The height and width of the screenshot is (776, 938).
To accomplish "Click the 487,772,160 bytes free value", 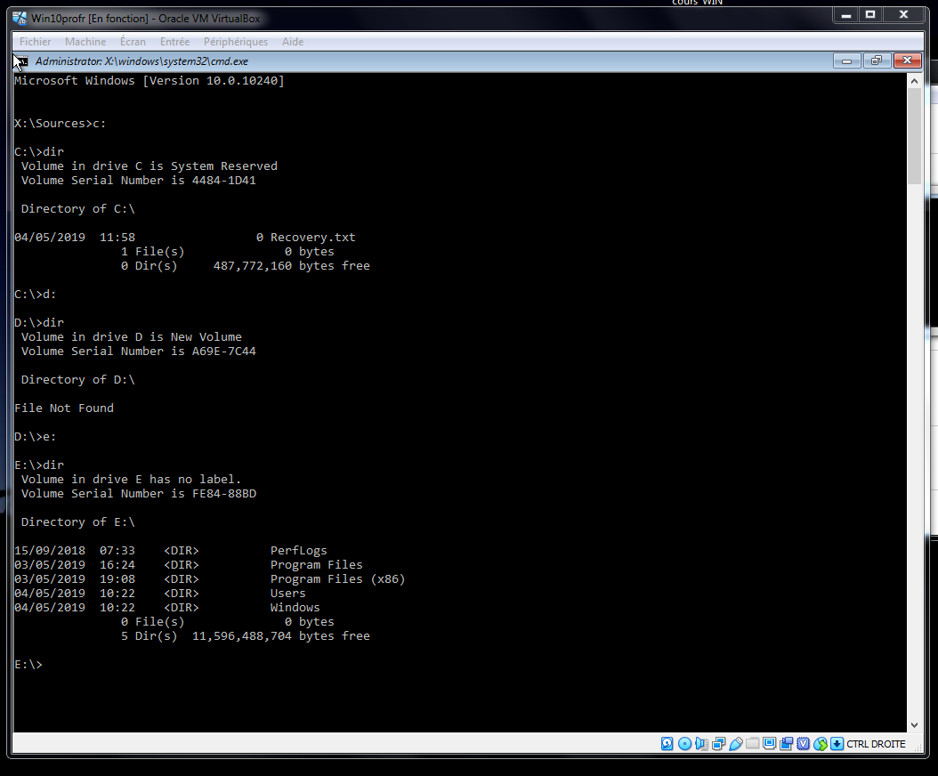I will tap(292, 266).
